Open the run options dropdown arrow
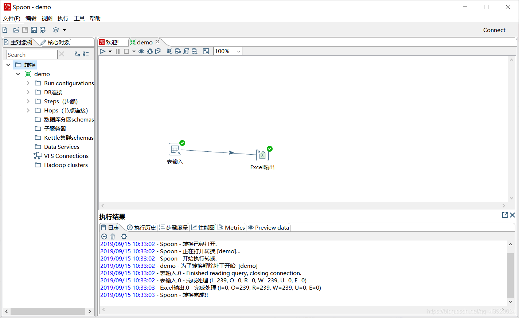The width and height of the screenshot is (519, 318). tap(110, 51)
